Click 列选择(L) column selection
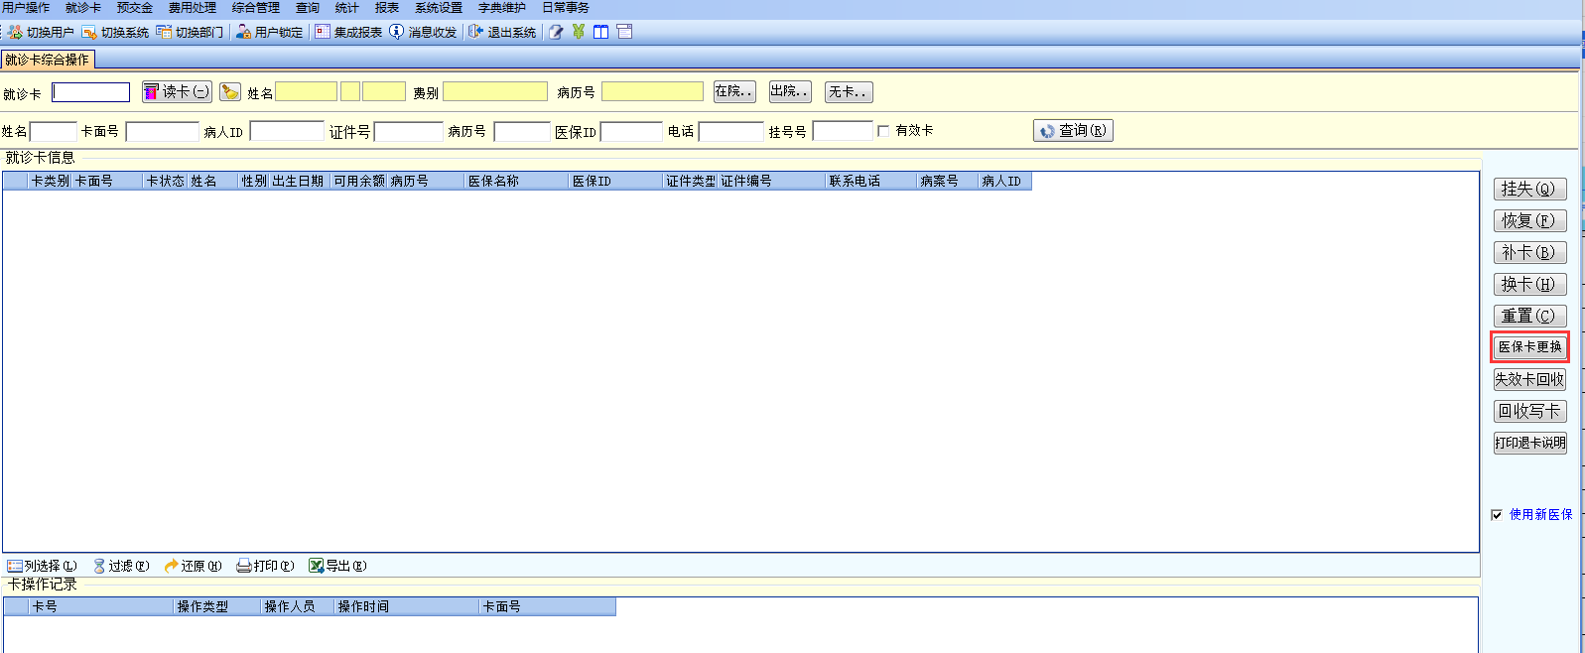The height and width of the screenshot is (653, 1585). (42, 566)
